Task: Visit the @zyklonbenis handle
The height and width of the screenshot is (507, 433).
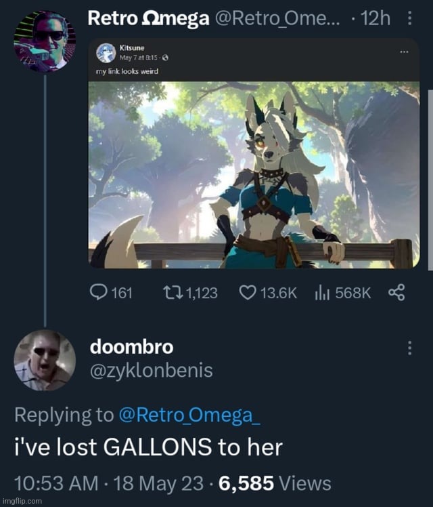Action: pos(152,371)
